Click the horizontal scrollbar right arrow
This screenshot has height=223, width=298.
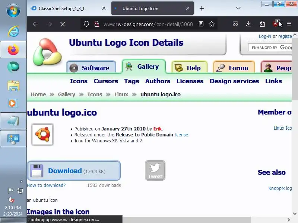click(x=289, y=220)
